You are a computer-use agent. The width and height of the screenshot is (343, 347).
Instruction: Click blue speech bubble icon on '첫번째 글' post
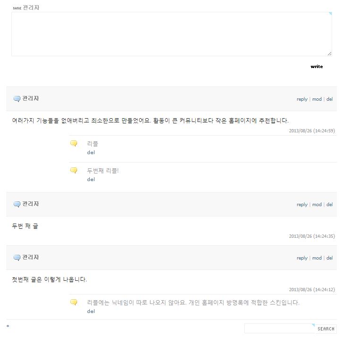[x=17, y=258]
